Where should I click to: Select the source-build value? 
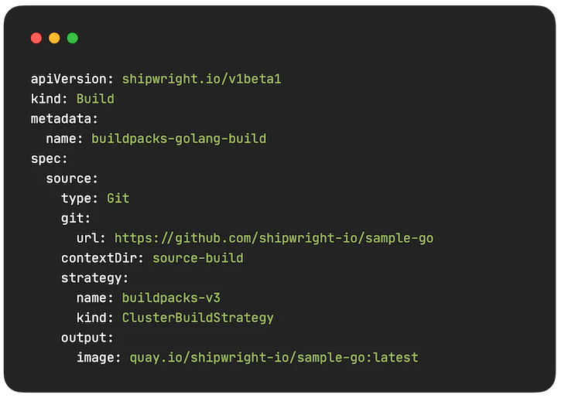pos(198,258)
